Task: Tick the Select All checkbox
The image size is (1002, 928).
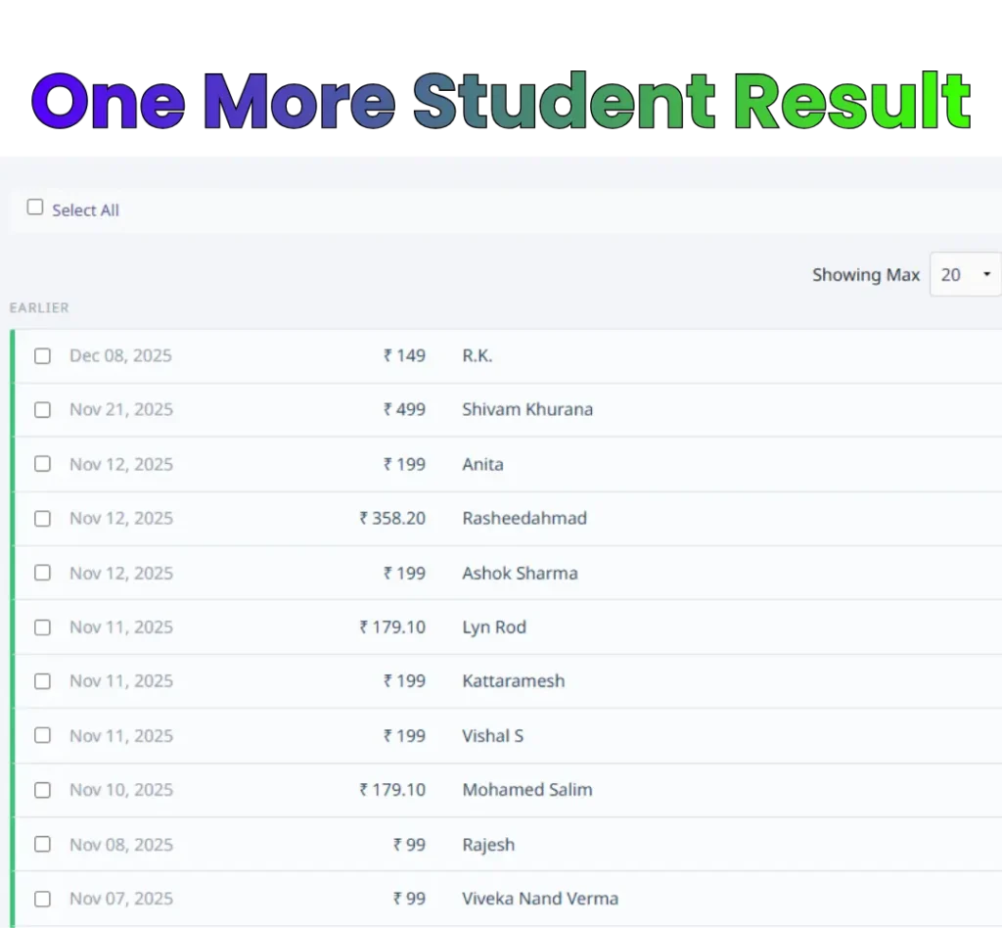Action: click(35, 208)
